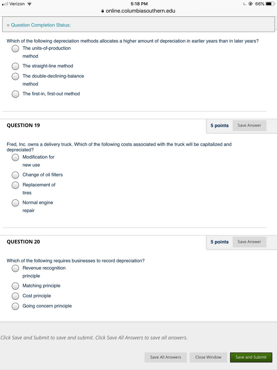Select the units-of-production method option

15,49
